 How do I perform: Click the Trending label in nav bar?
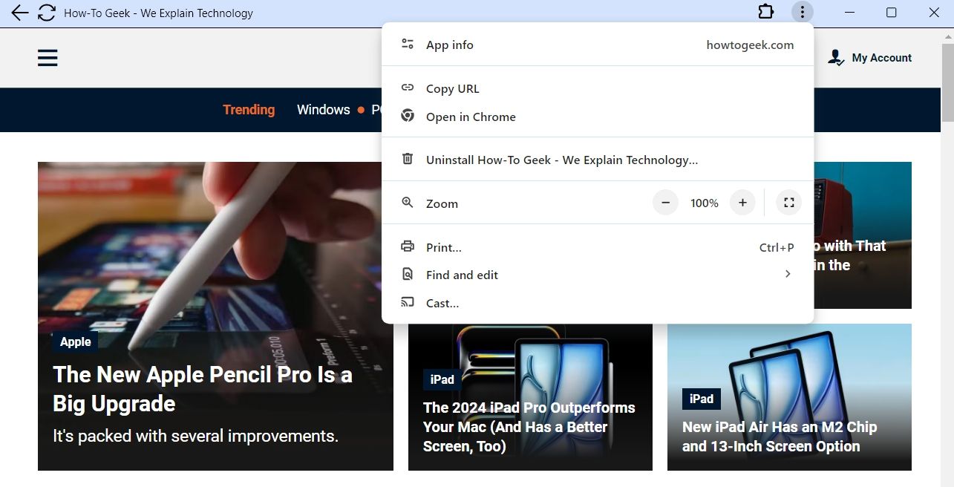click(x=249, y=110)
